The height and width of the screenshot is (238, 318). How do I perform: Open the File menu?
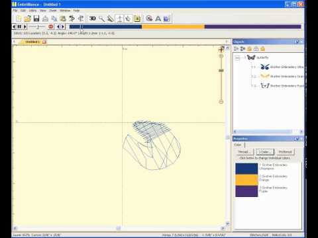[x=15, y=11]
